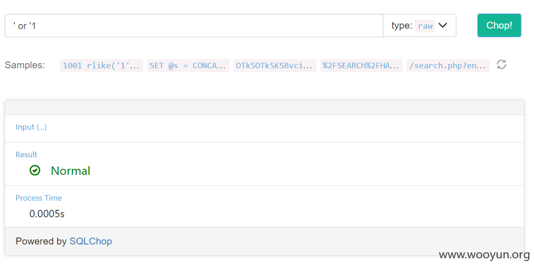
Task: Select sample "OTk5OTk5KSBvci..."
Action: click(274, 66)
